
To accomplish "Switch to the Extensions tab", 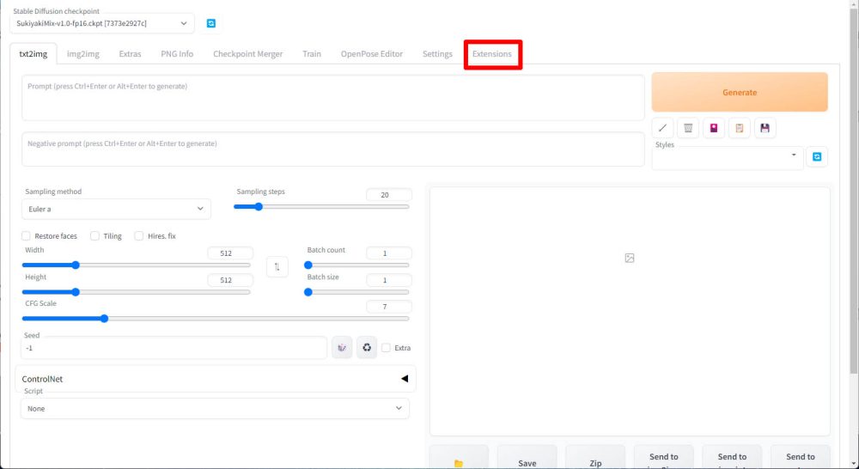I will [x=491, y=54].
